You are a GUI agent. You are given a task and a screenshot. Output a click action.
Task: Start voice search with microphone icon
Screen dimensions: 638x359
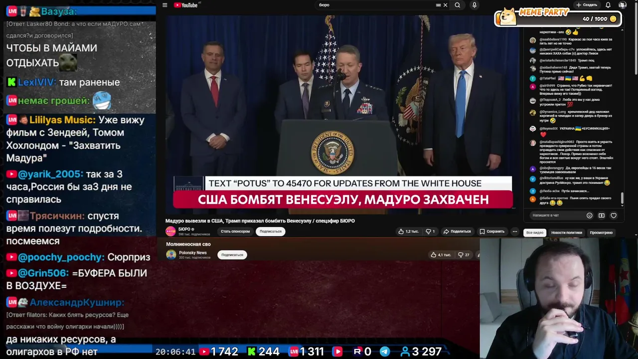coord(474,5)
